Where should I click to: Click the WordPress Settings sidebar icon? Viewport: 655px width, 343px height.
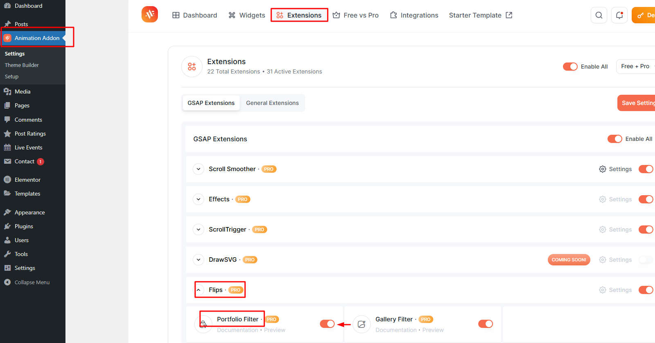pyautogui.click(x=7, y=268)
